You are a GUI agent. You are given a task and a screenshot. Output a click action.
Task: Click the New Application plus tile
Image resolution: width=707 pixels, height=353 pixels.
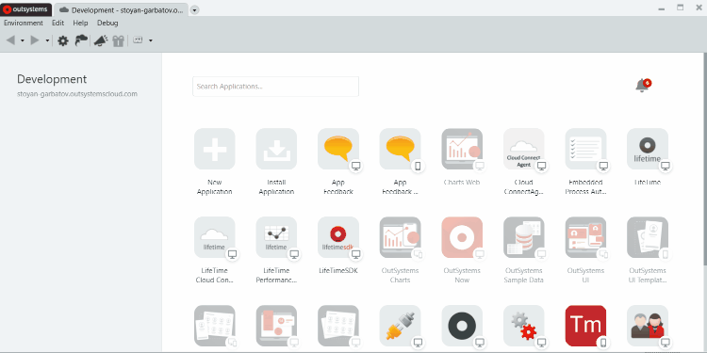point(215,149)
